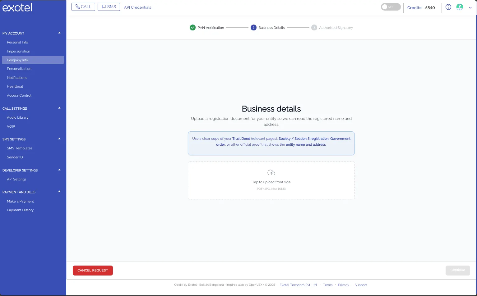Open Personal Info in sidebar

(x=17, y=42)
